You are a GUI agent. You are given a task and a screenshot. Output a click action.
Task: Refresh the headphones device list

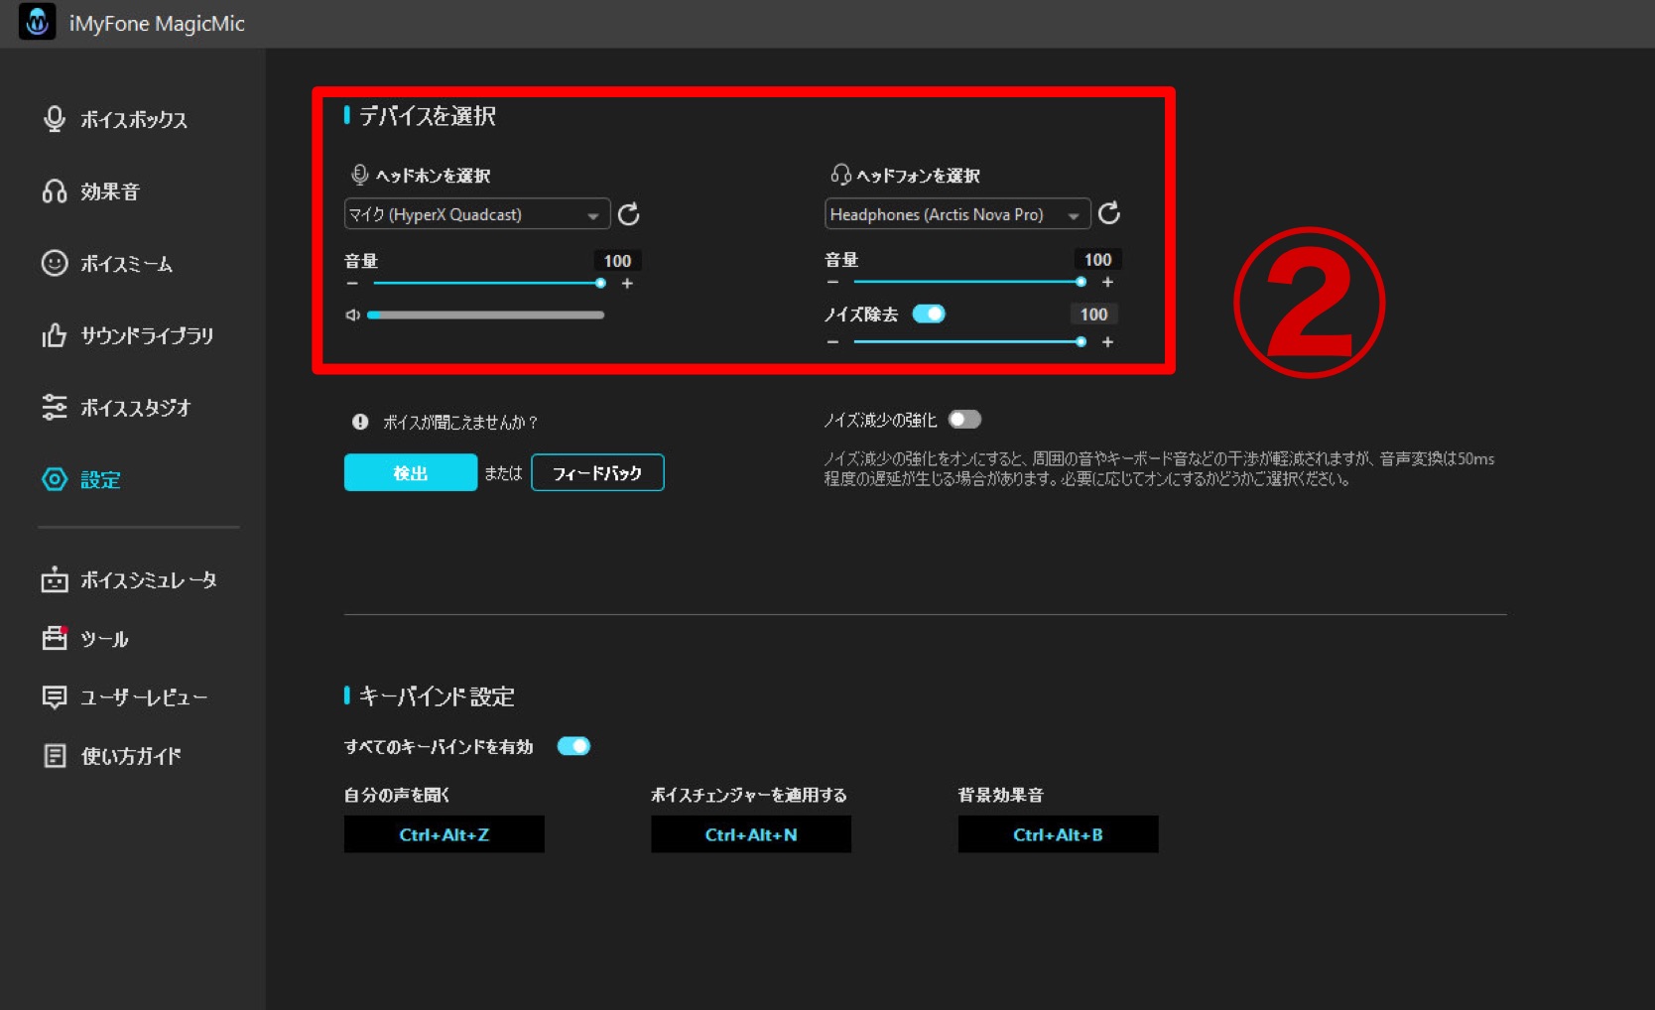pyautogui.click(x=1109, y=213)
